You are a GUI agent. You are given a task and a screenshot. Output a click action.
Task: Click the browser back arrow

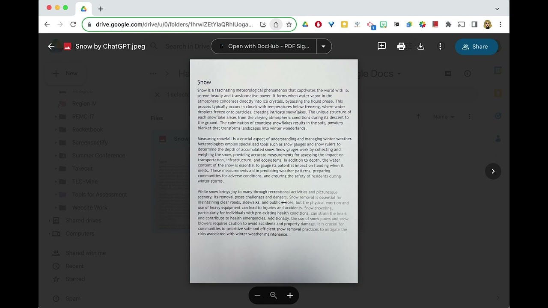47,24
